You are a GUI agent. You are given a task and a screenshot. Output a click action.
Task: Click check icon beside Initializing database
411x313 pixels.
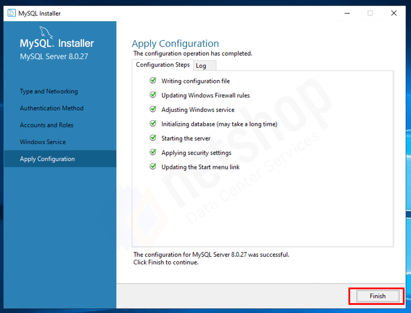[x=153, y=124]
